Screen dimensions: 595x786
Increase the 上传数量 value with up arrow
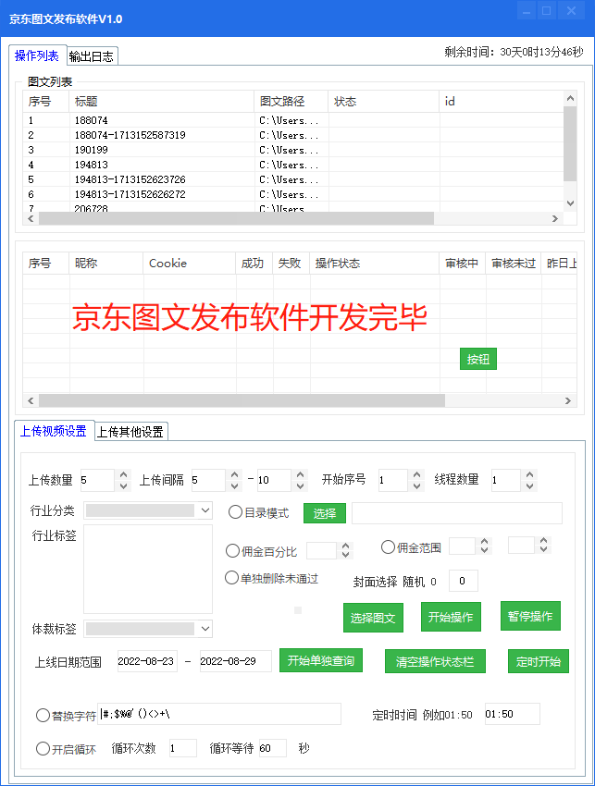(123, 474)
